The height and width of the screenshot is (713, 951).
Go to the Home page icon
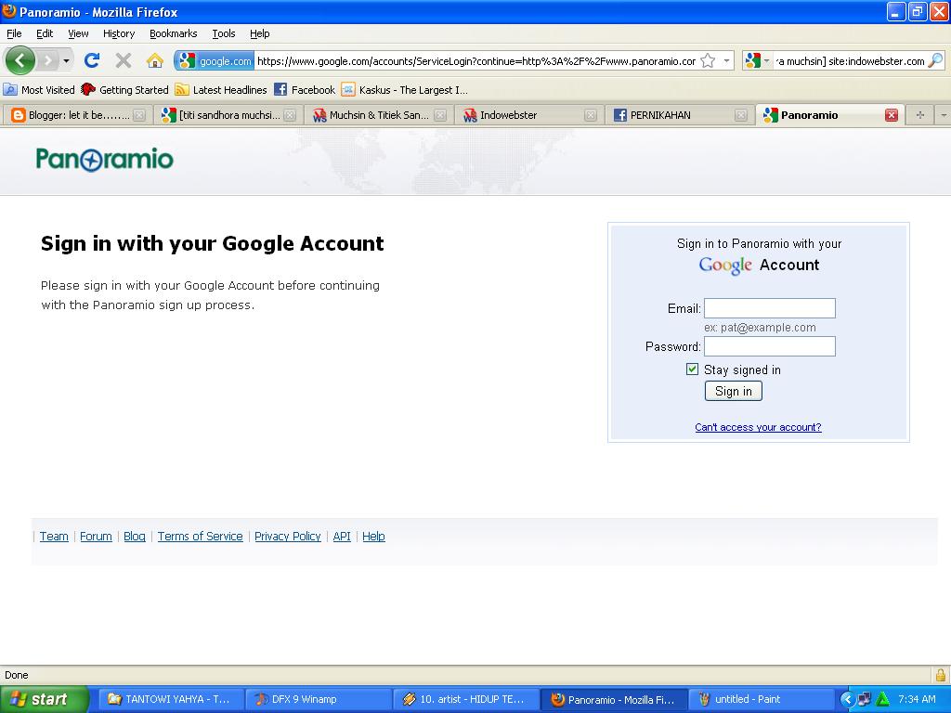click(155, 60)
